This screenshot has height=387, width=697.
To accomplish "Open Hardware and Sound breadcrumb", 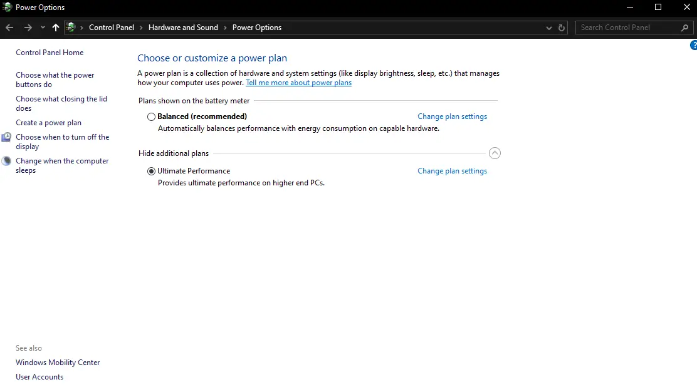I will 183,28.
